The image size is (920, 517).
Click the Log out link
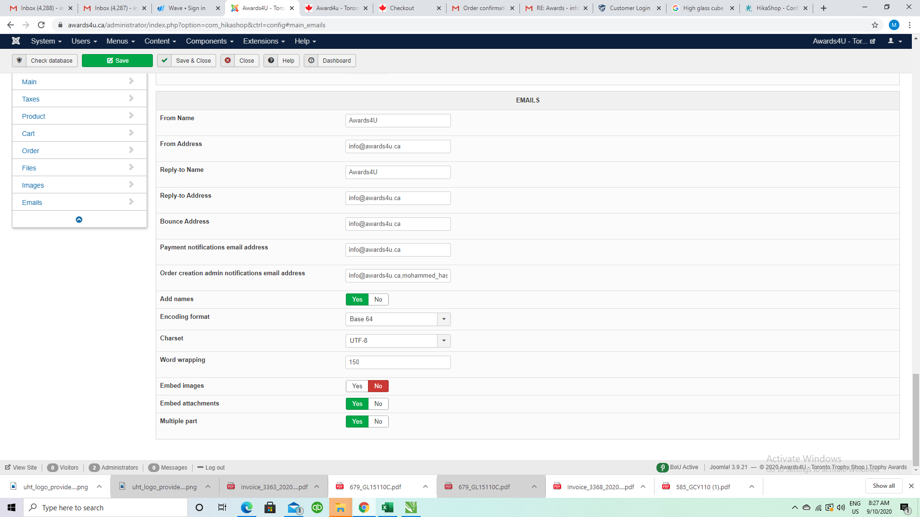pos(215,468)
